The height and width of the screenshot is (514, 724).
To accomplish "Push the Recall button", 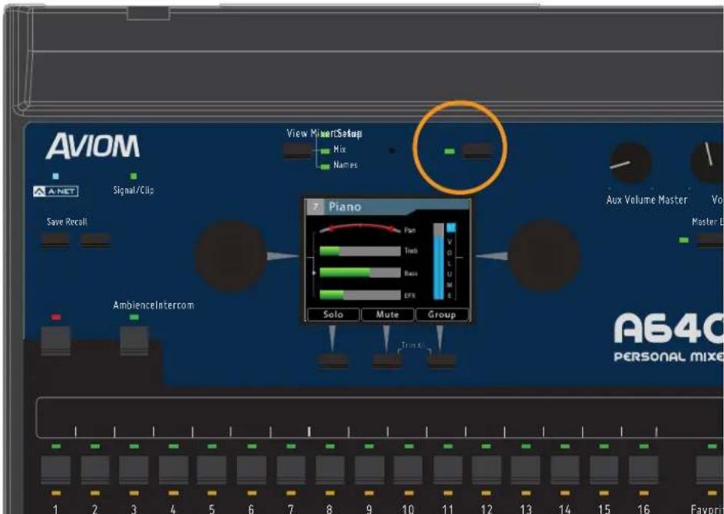I will (95, 240).
